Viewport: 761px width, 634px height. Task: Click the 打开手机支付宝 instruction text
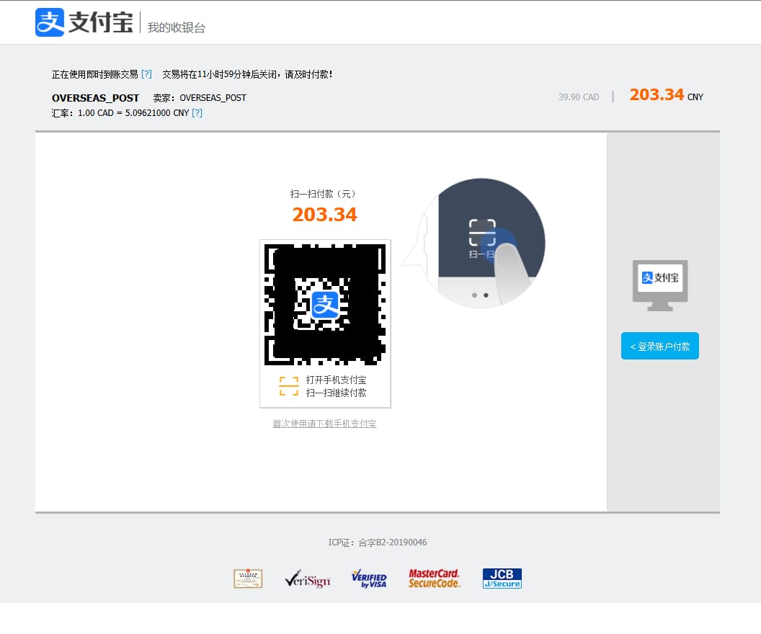click(336, 380)
